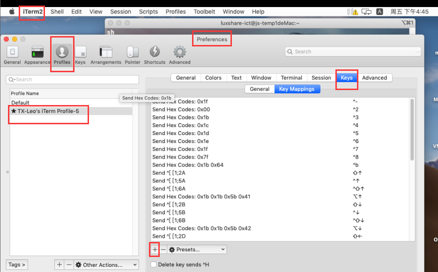Open the Presets dropdown
This screenshot has width=438, height=272.
coord(197,249)
